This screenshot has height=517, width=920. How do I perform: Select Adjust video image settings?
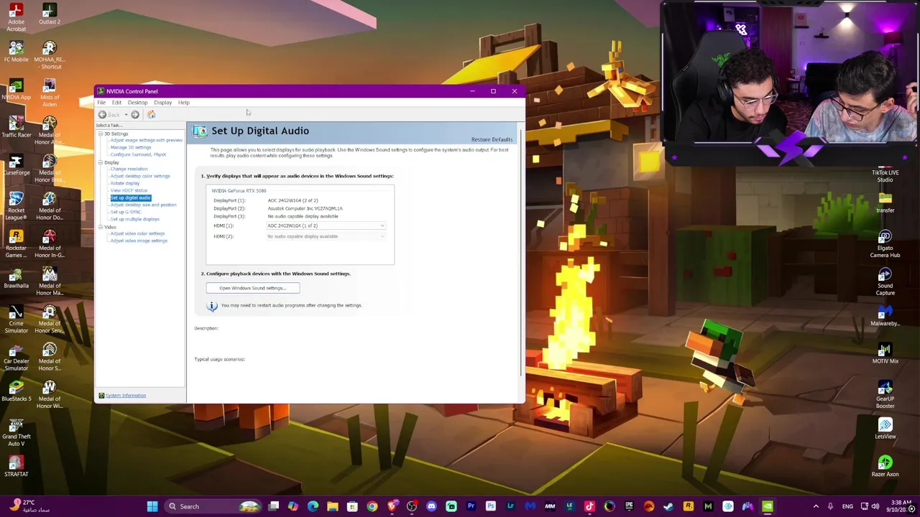tap(139, 241)
